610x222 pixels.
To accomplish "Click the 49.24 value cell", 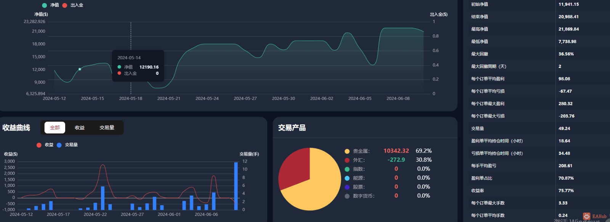I will pos(564,129).
